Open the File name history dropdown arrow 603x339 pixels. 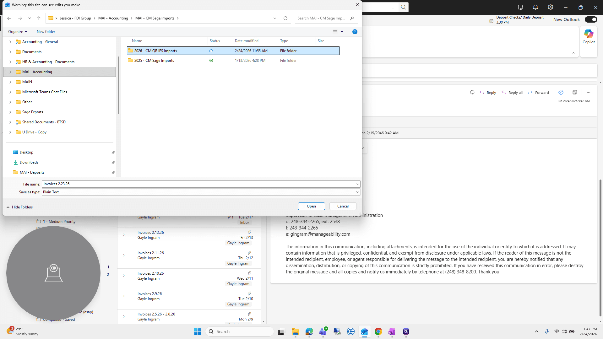pyautogui.click(x=357, y=184)
